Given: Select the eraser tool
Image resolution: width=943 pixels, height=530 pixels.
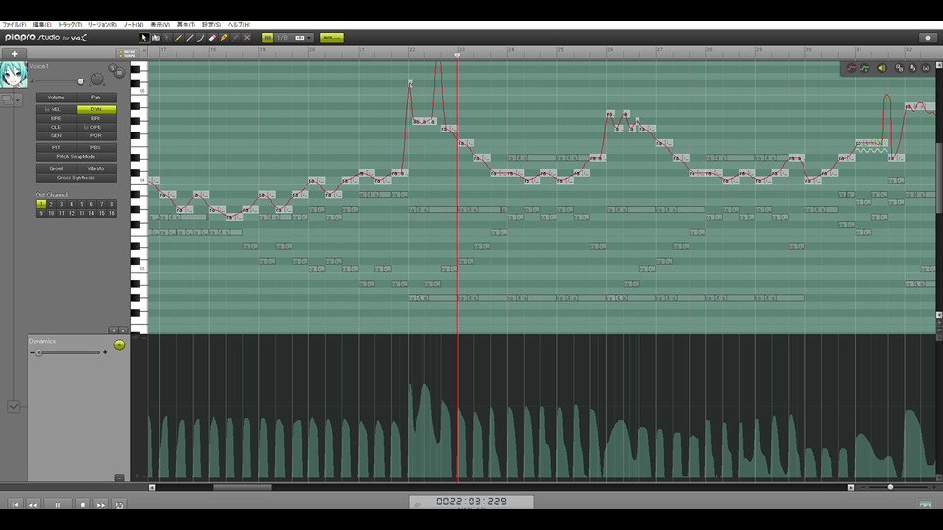Looking at the screenshot, I should (x=212, y=38).
